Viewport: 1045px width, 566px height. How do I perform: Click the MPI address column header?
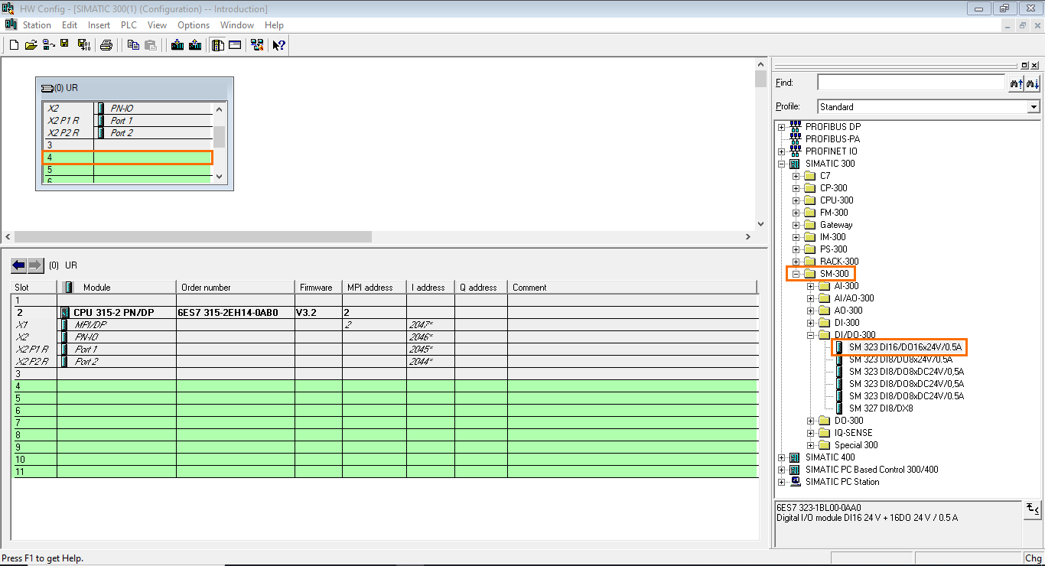pos(374,288)
